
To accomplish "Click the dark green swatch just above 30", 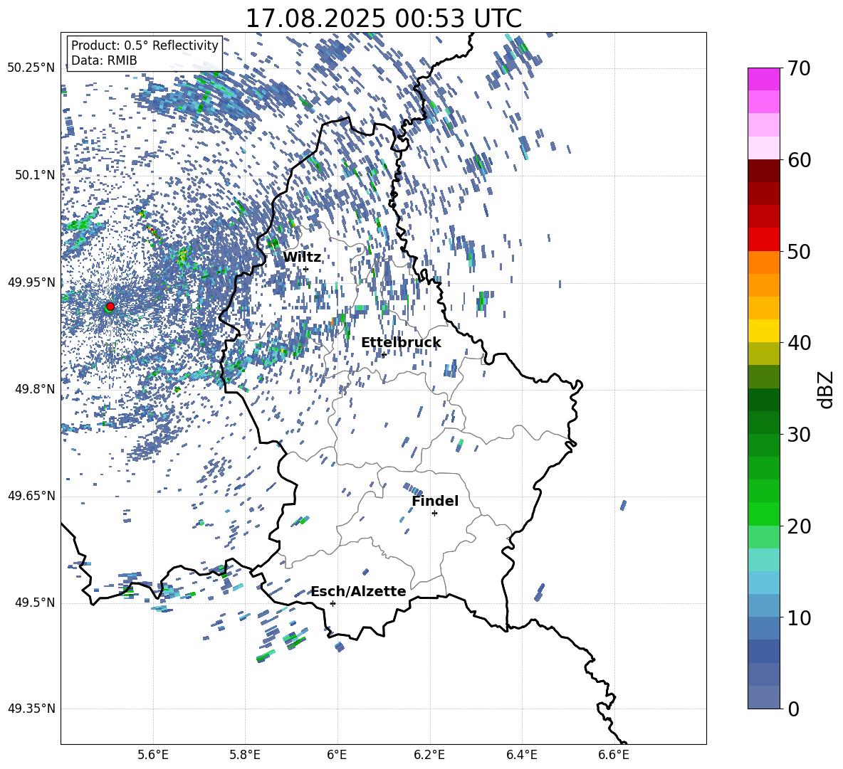I will (x=763, y=423).
